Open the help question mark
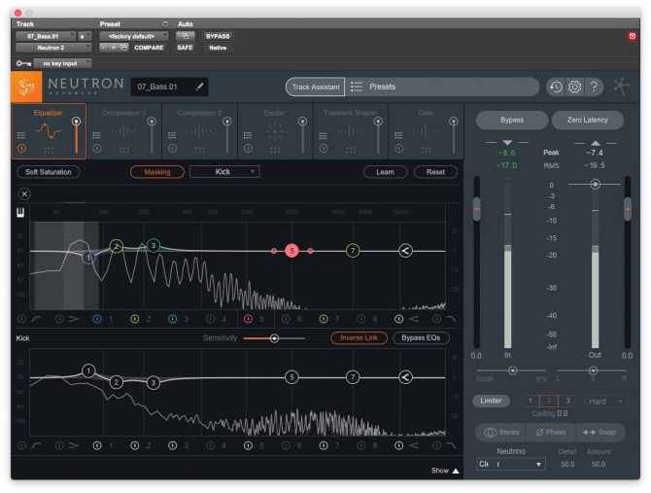This screenshot has width=651, height=493. 594,87
